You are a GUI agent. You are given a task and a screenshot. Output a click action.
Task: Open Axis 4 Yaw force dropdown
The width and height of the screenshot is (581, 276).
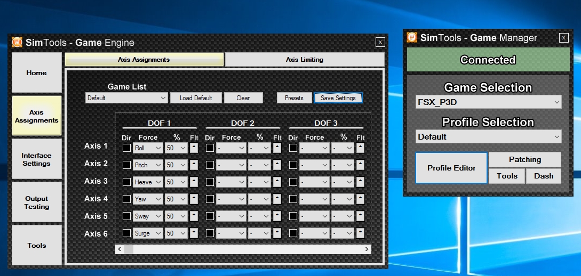tap(147, 199)
